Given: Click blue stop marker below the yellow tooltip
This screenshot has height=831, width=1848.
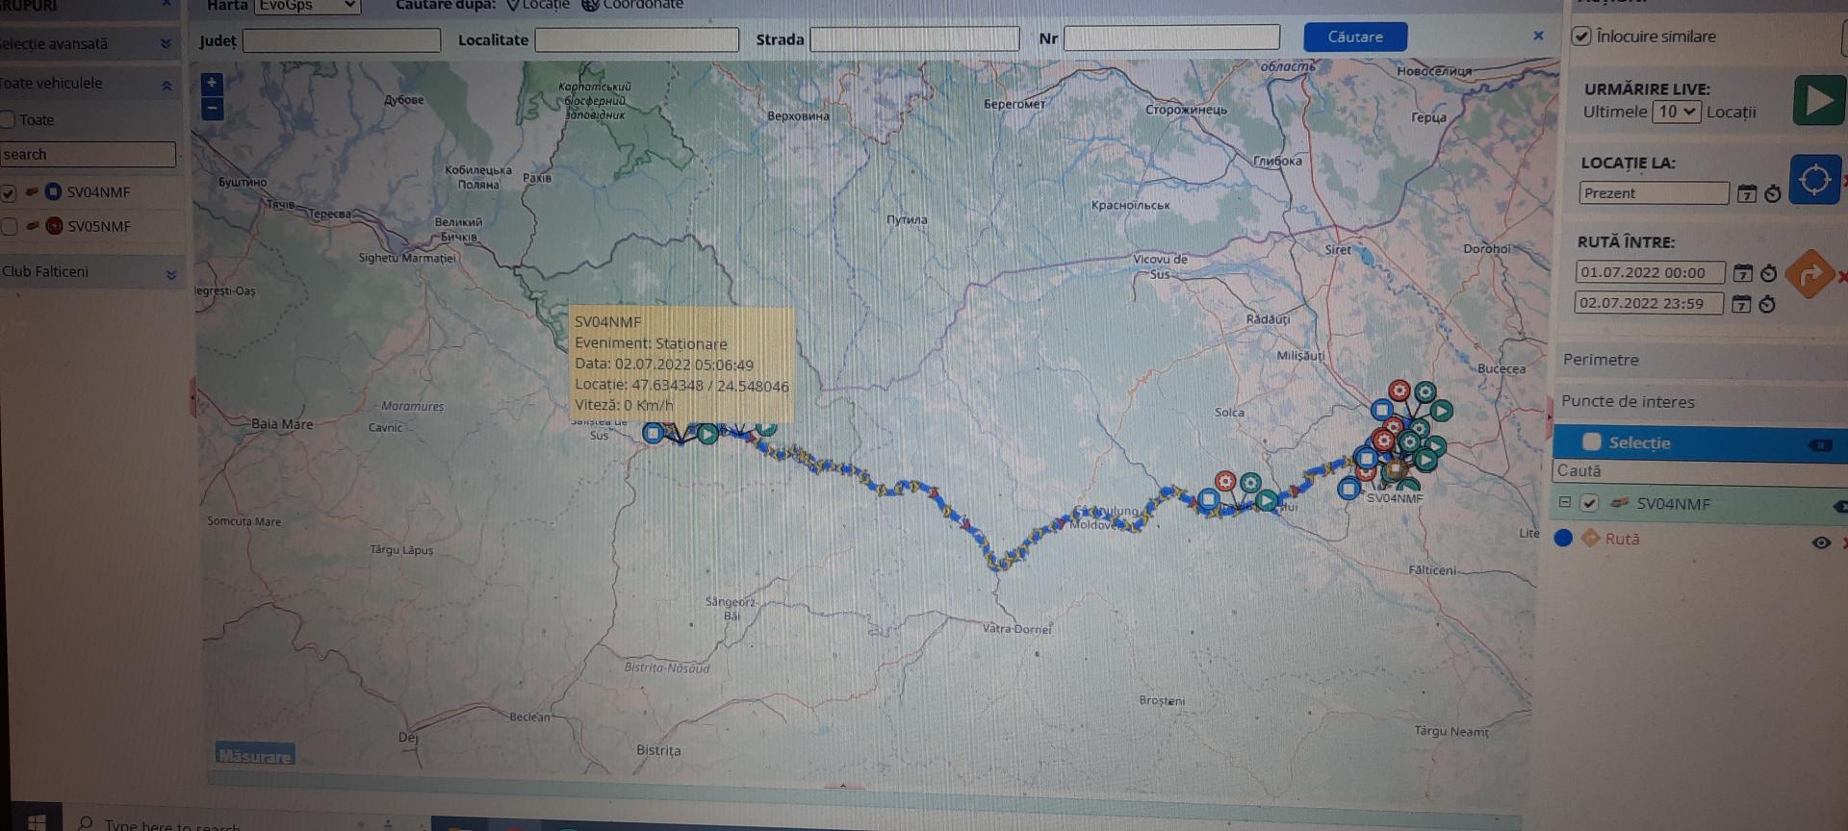Looking at the screenshot, I should coord(654,433).
